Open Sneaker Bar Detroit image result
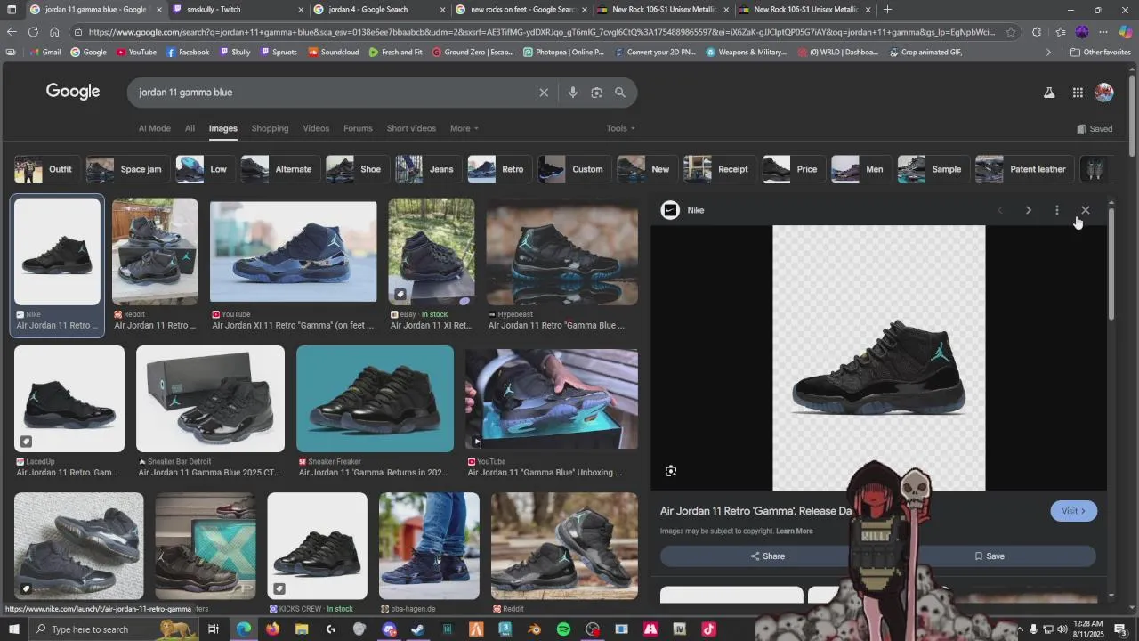This screenshot has height=641, width=1139. tap(210, 399)
